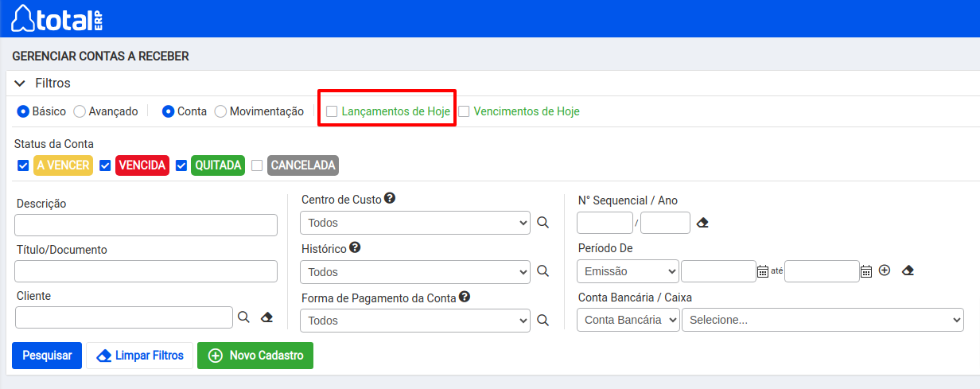Click the plus circle icon in Período De

pos(884,270)
